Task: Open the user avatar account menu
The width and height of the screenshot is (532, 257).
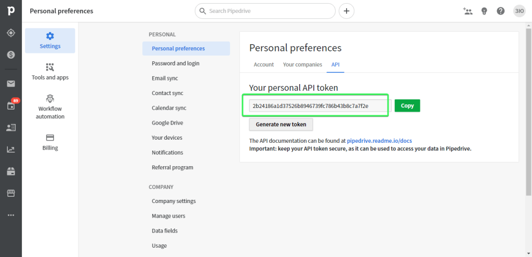Action: tap(519, 11)
